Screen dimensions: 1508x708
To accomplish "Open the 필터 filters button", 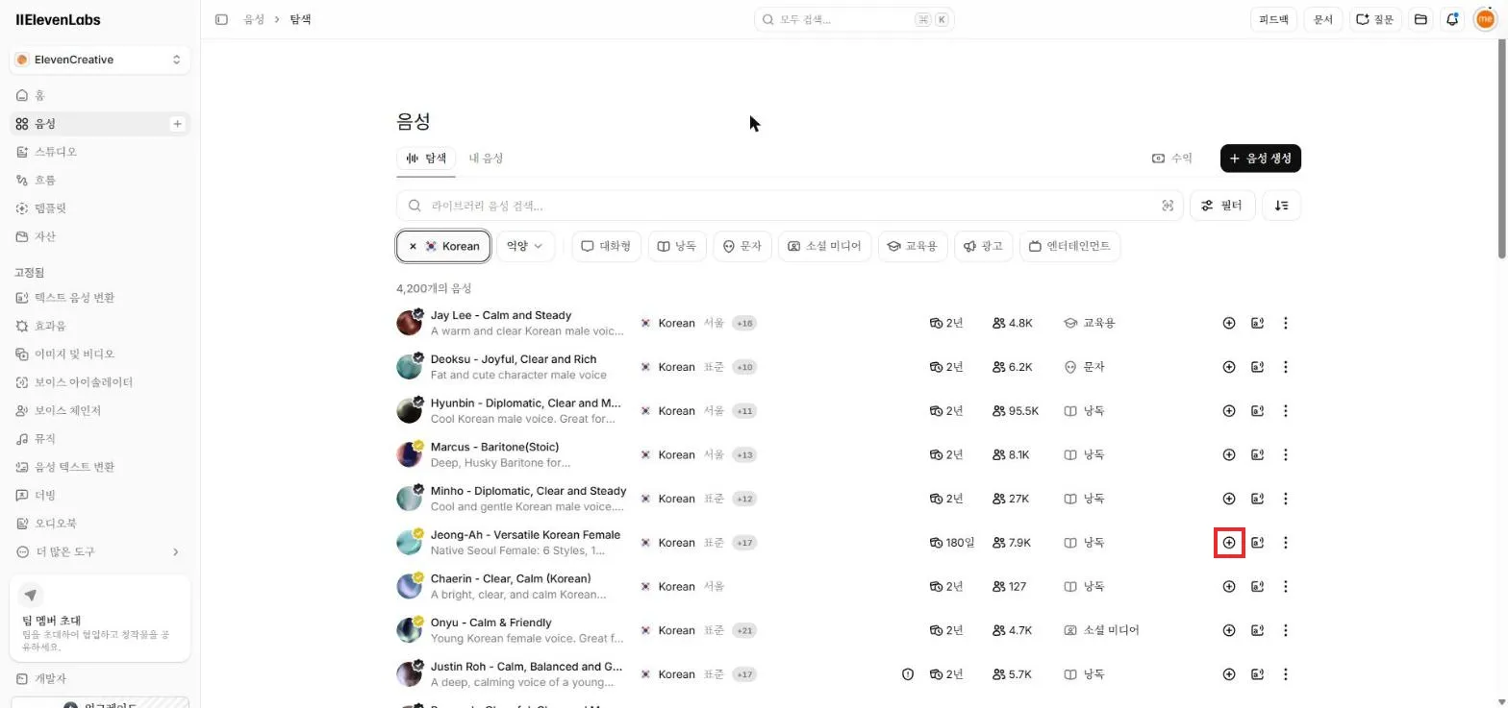I will click(x=1222, y=206).
